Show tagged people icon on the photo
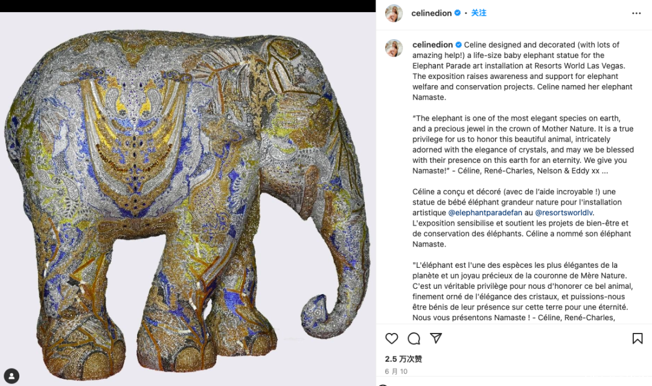The width and height of the screenshot is (652, 386). pyautogui.click(x=11, y=376)
